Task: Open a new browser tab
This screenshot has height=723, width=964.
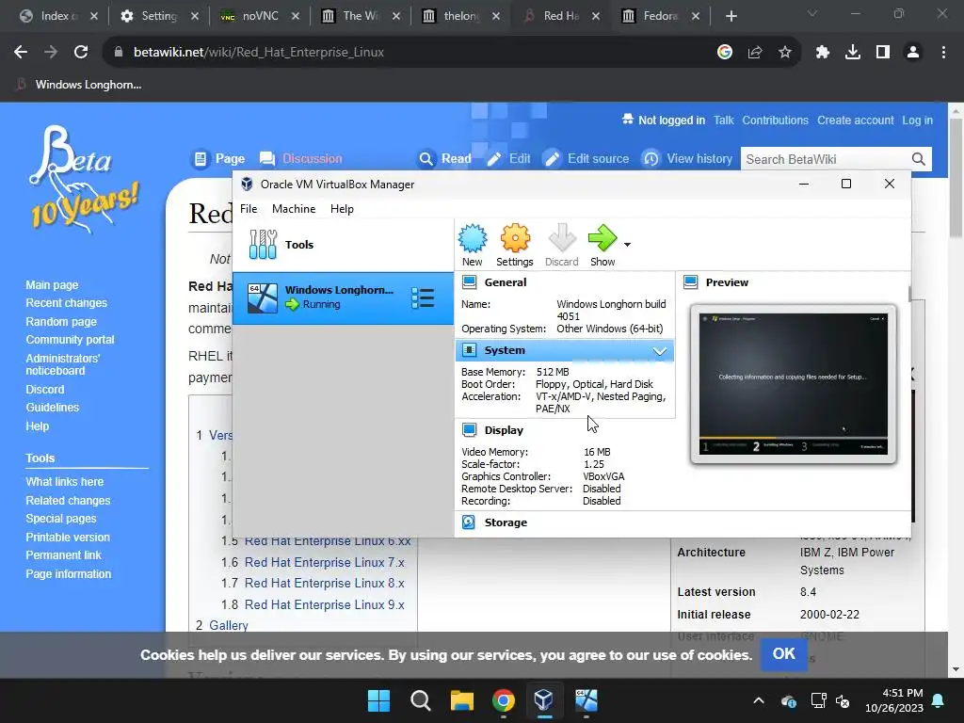Action: [731, 16]
